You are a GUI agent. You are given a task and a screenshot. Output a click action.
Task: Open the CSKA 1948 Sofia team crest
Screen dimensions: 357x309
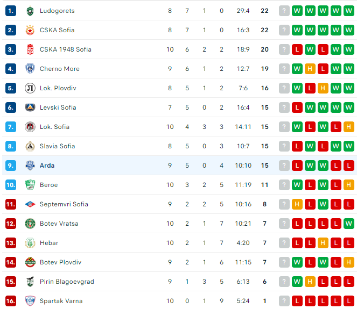pyautogui.click(x=30, y=49)
